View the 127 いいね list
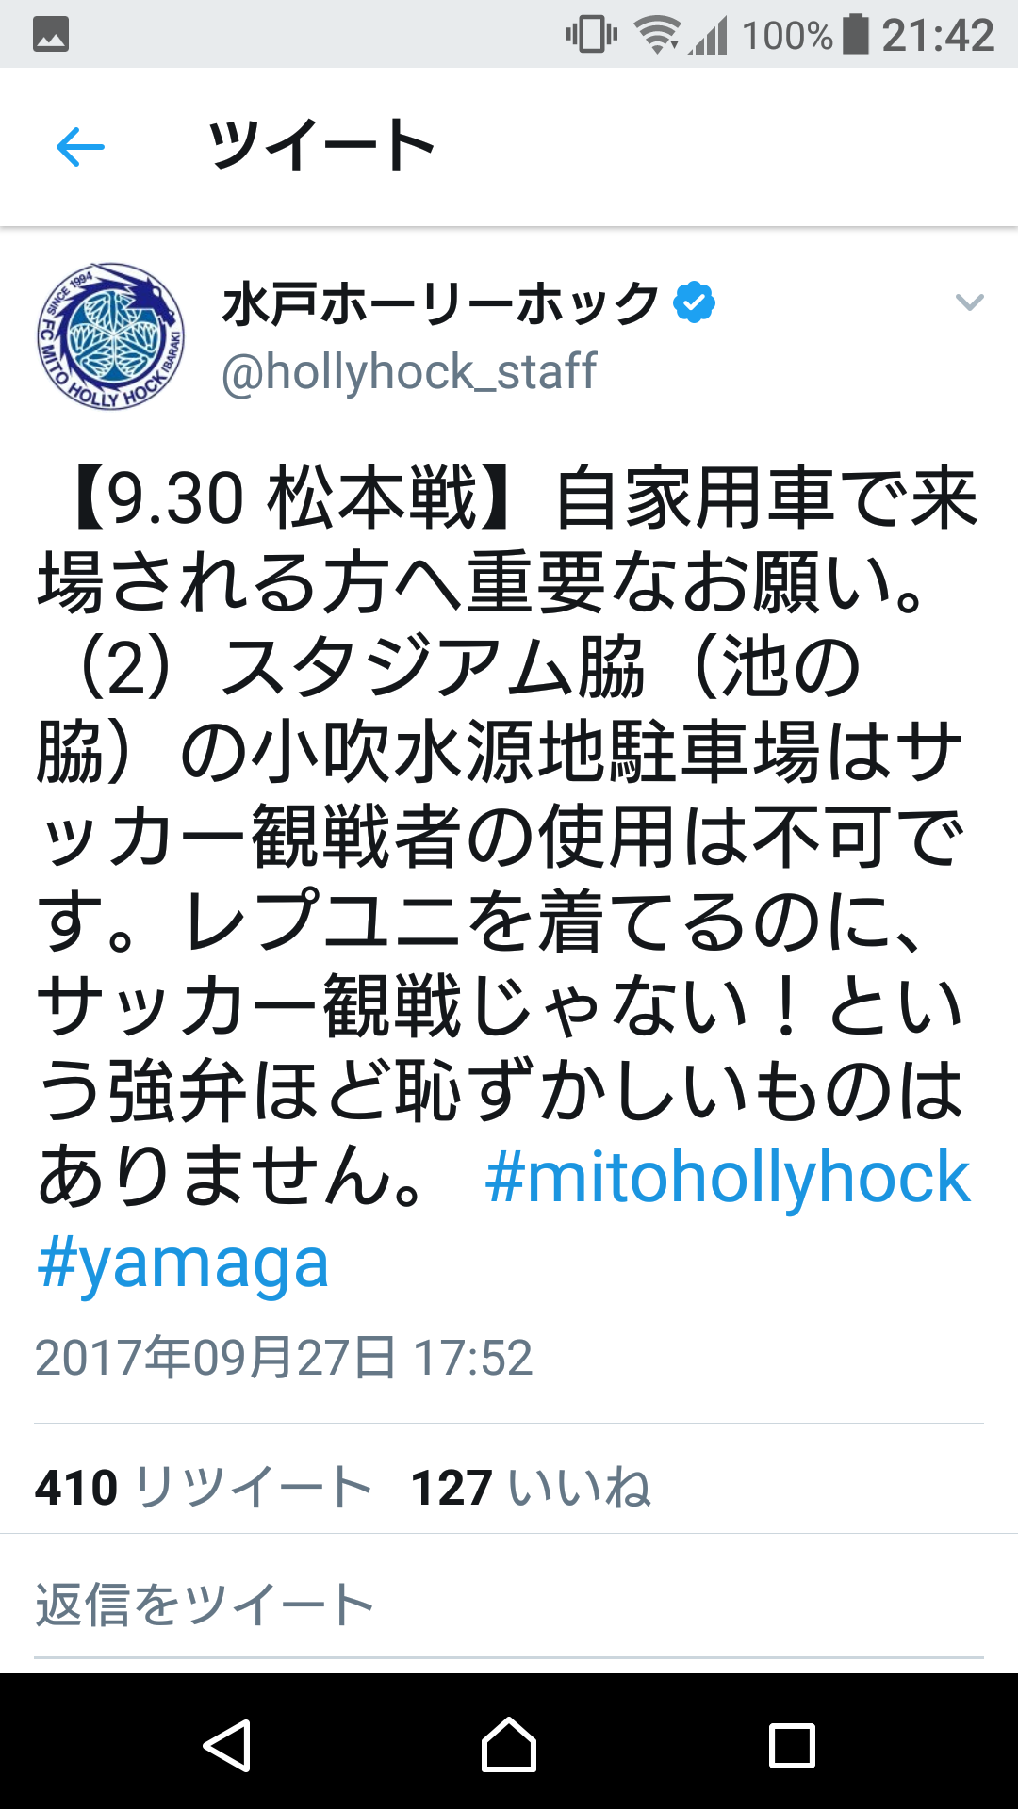Image resolution: width=1018 pixels, height=1809 pixels. 531,1488
